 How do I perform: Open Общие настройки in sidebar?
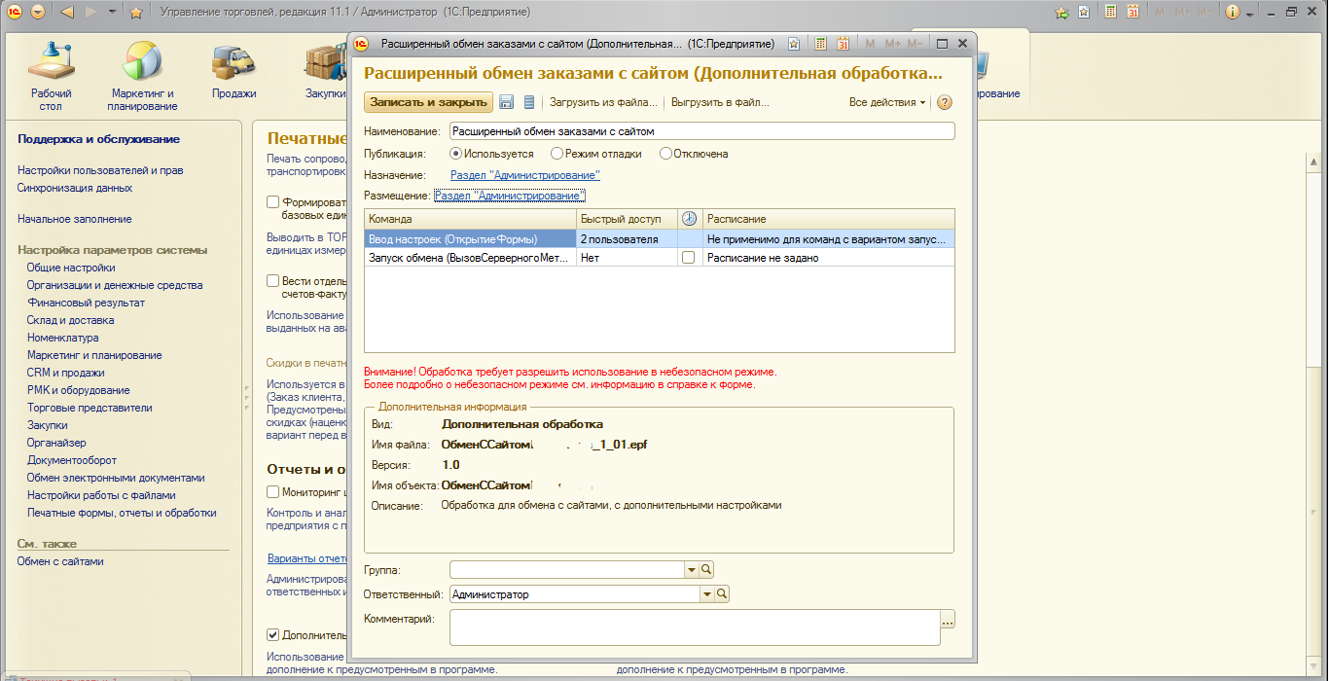click(x=71, y=268)
